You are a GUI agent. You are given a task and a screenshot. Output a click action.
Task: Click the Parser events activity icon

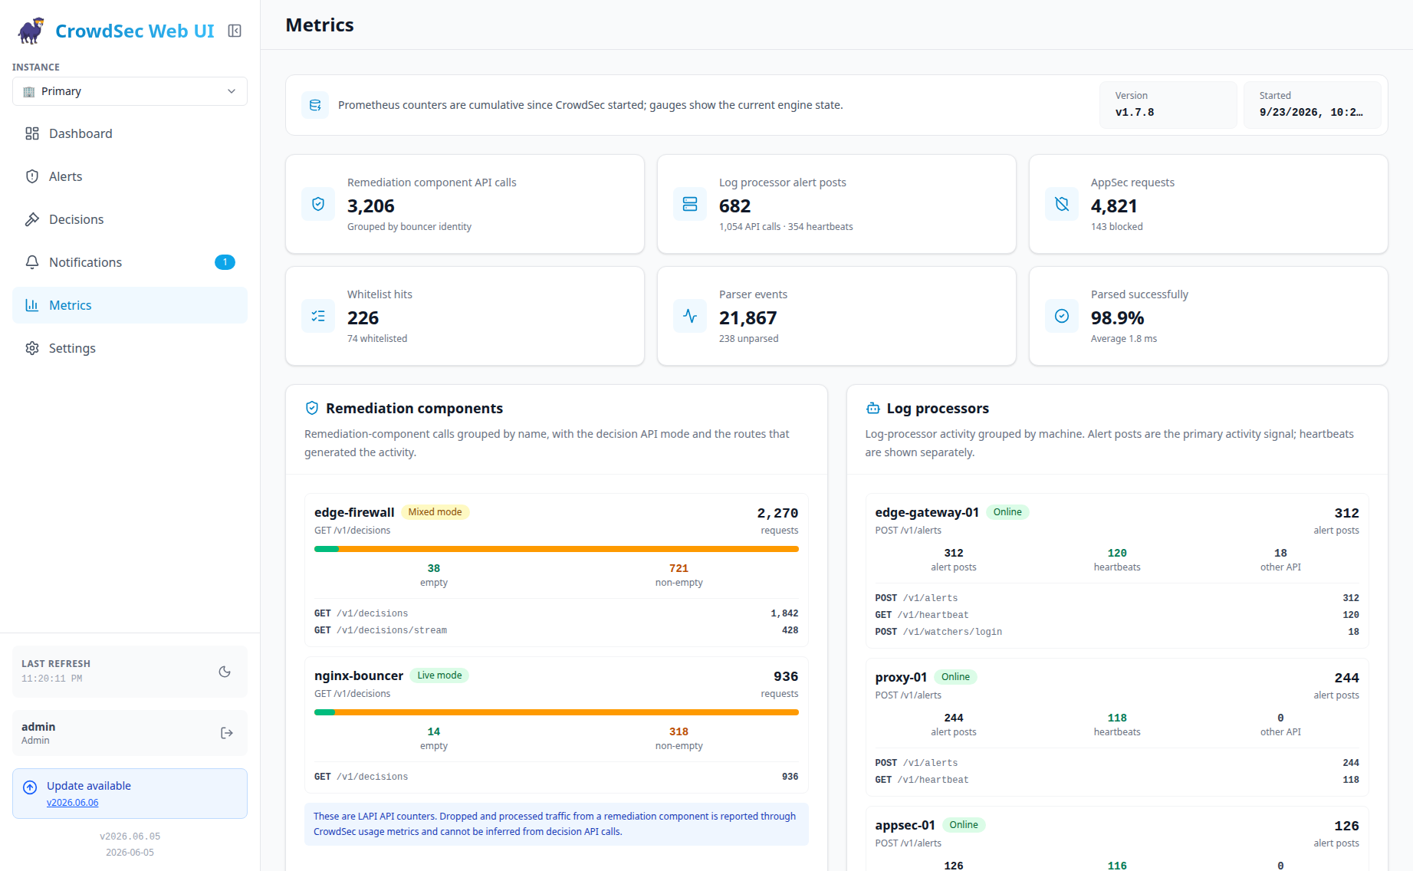tap(690, 316)
